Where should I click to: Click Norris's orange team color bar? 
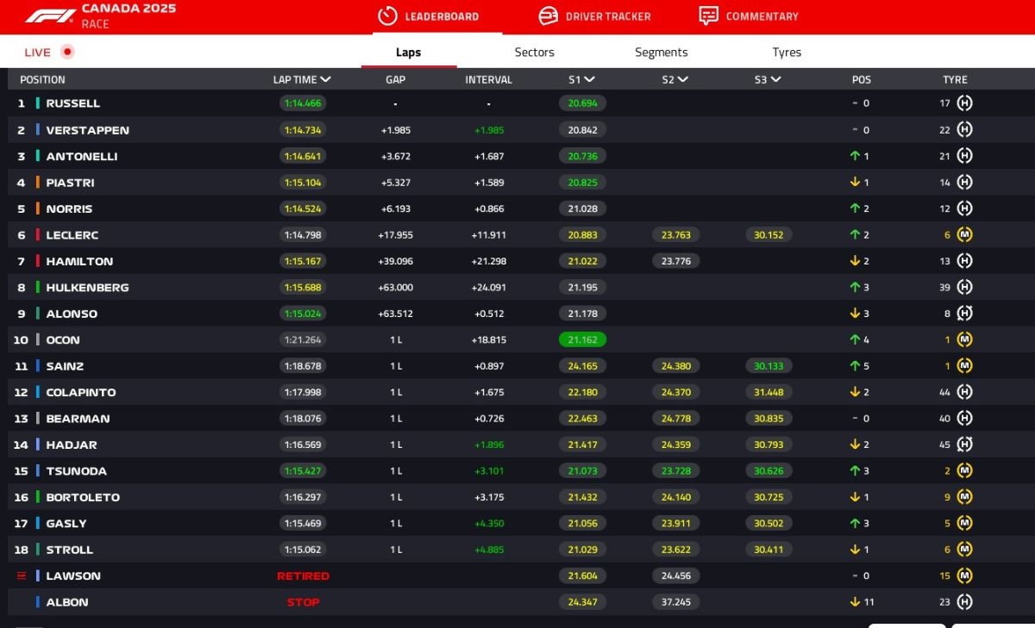point(38,208)
